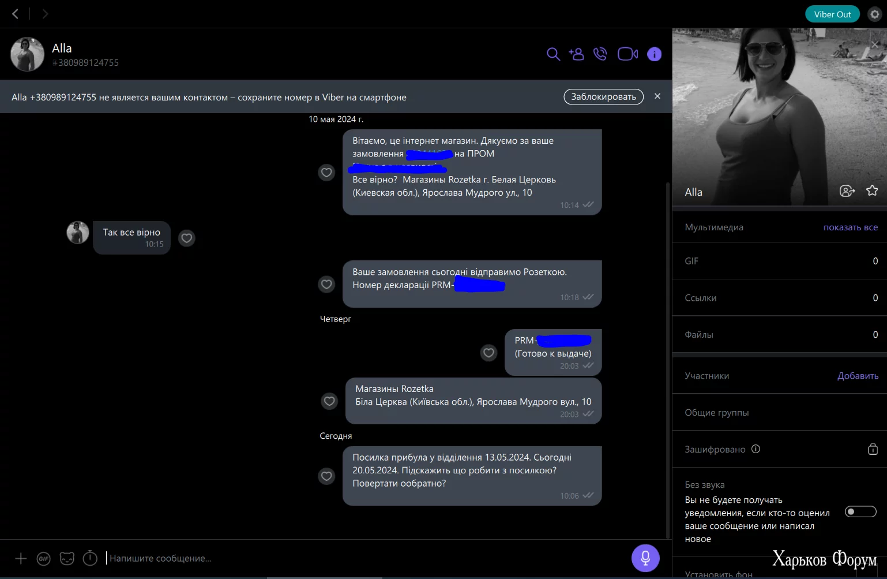
Task: Open the encryption lock icon
Action: click(873, 449)
